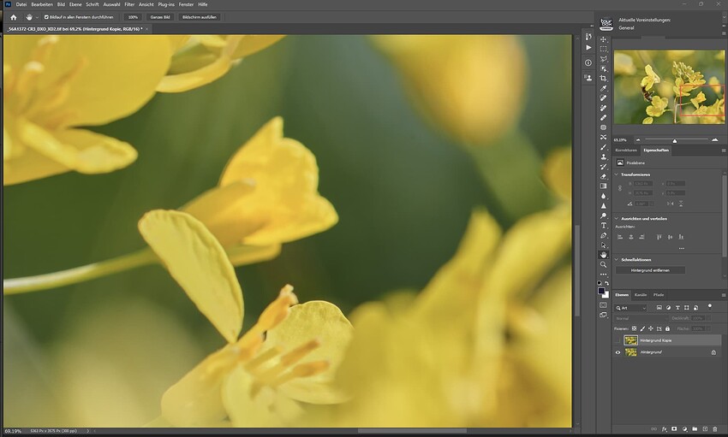Click the Home icon in options bar
728x437 pixels.
tap(13, 16)
